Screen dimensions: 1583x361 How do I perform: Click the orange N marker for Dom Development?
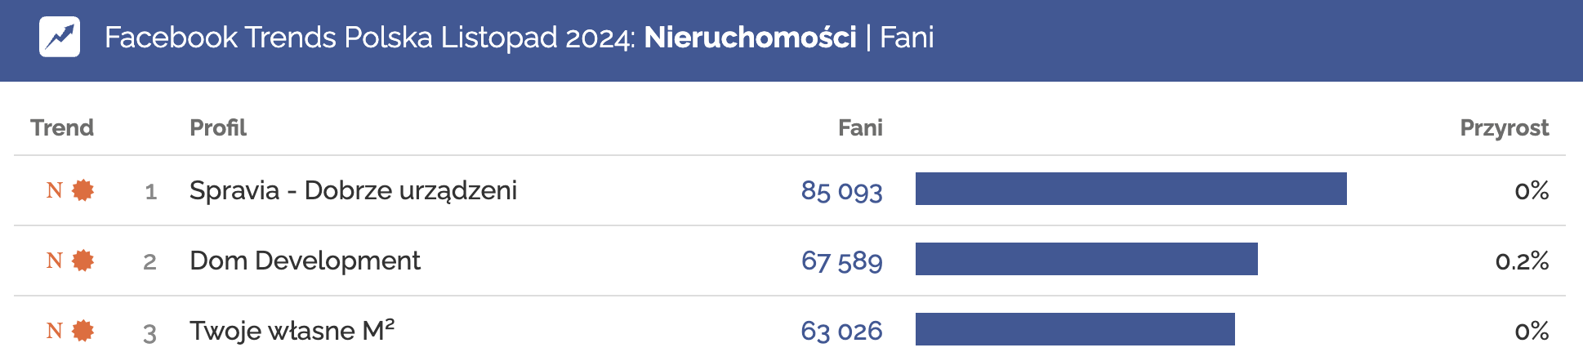[x=55, y=261]
